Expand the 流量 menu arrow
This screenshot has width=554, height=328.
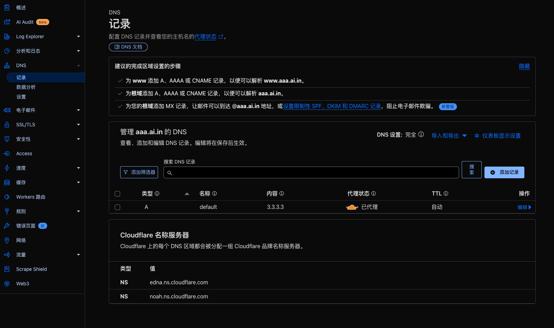pyautogui.click(x=79, y=255)
